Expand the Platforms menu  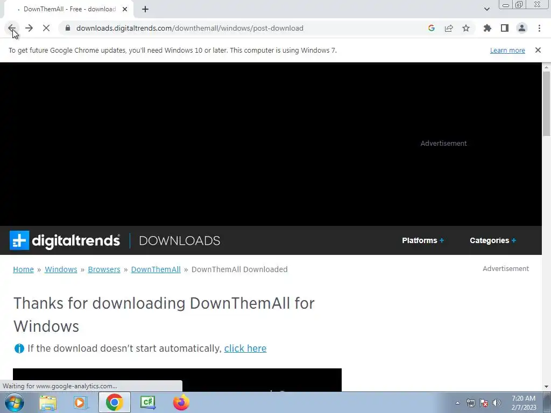423,240
